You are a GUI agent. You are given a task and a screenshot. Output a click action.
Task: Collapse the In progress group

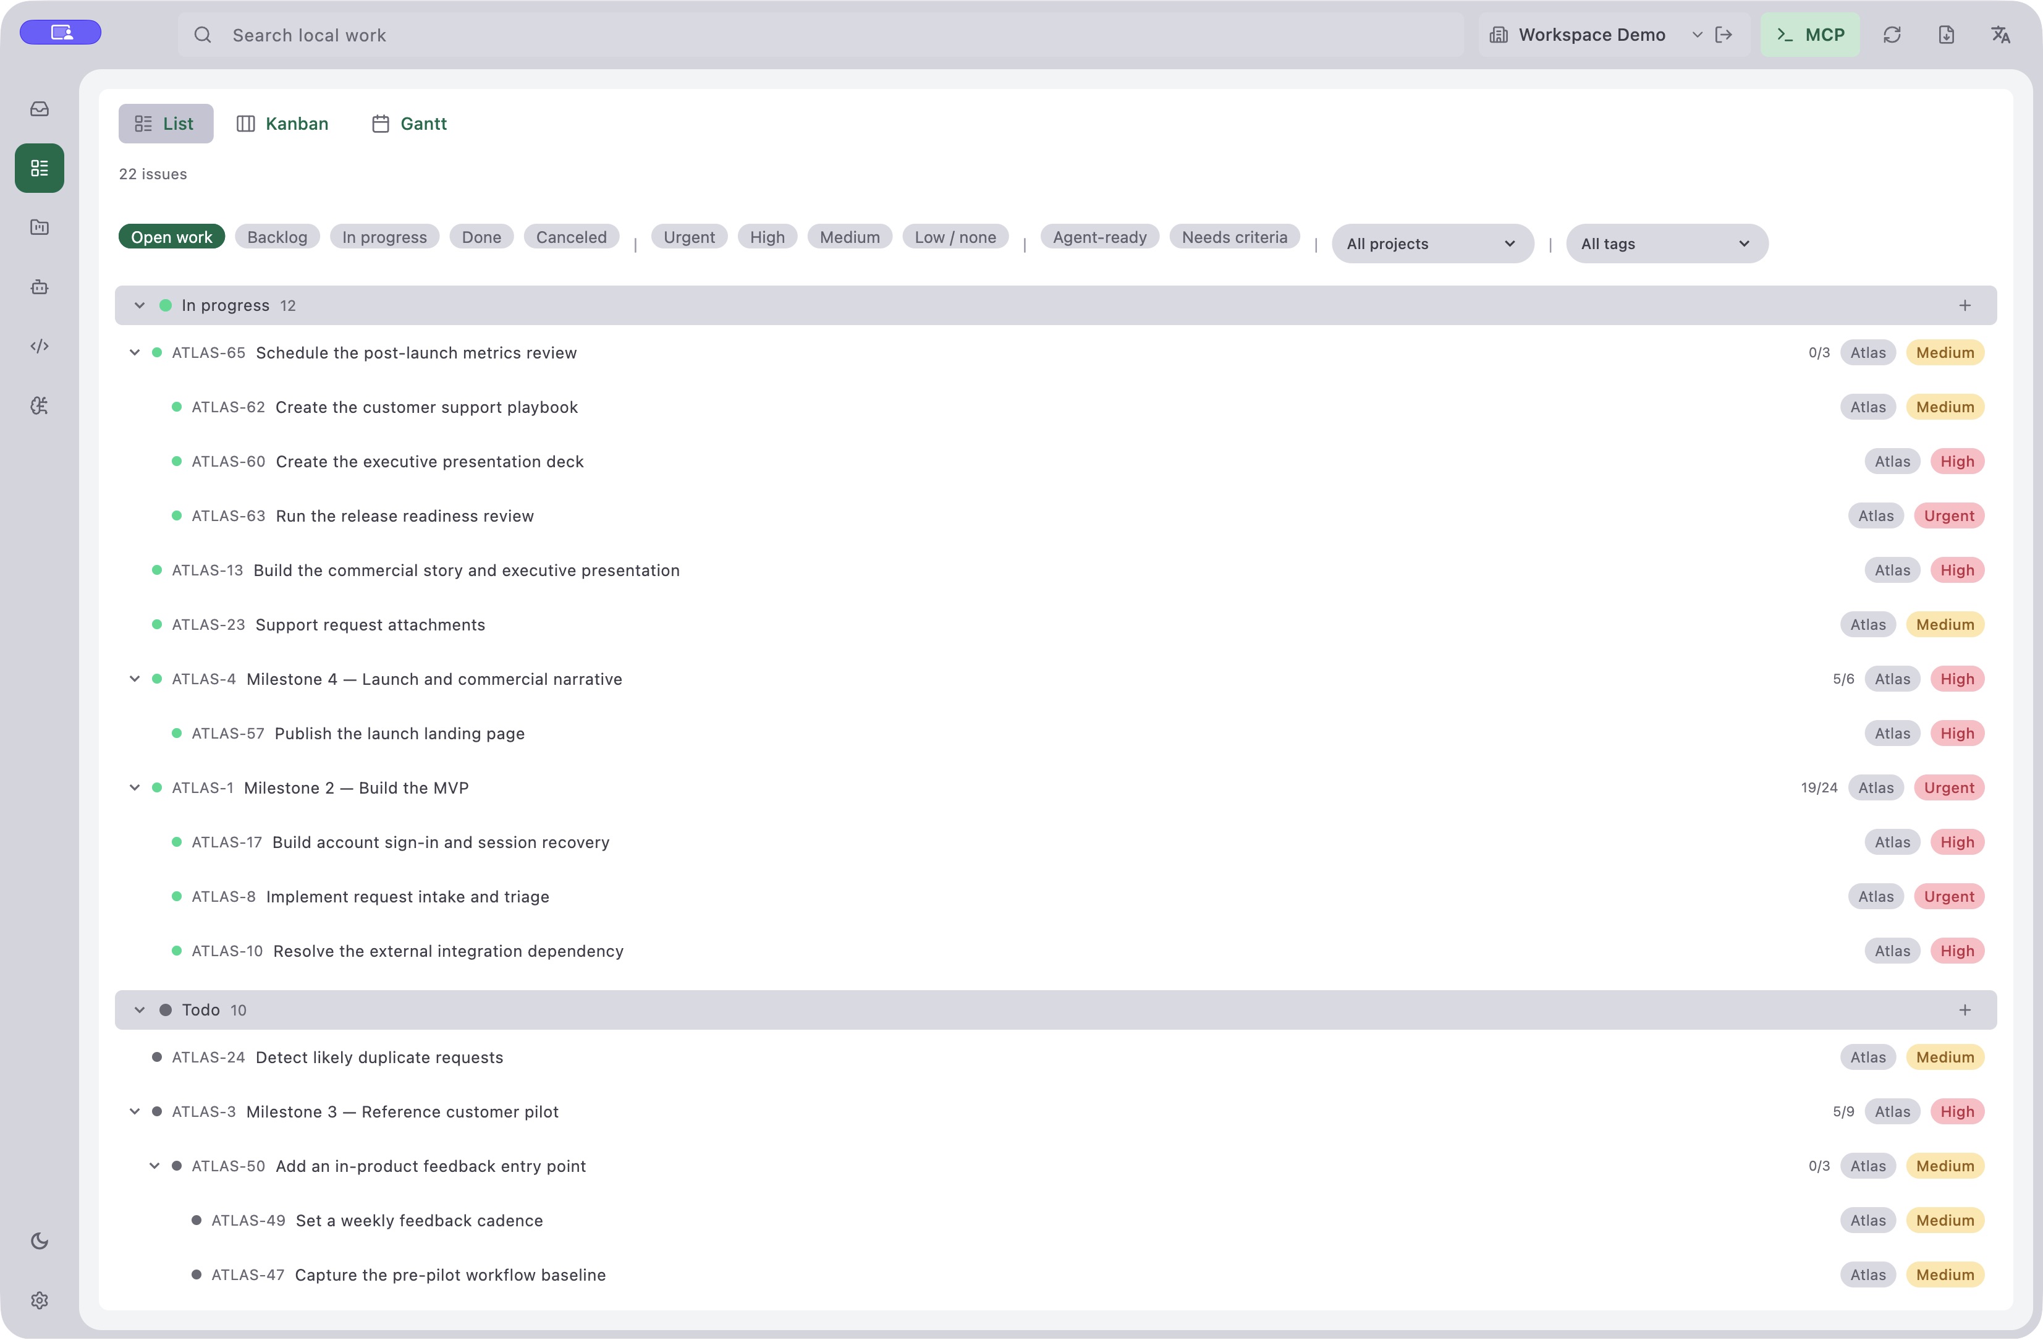140,305
